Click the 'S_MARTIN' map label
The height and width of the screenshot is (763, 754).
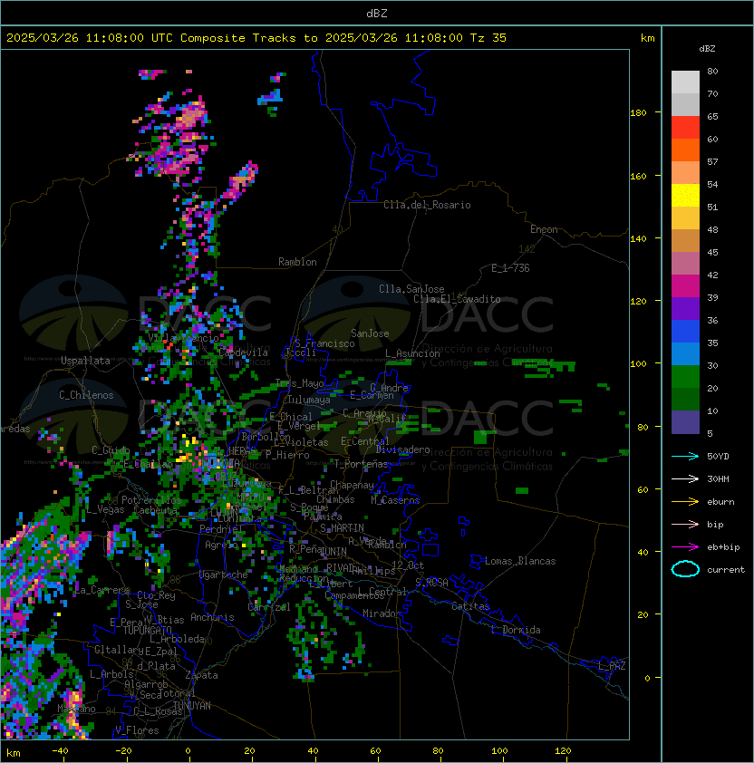pyautogui.click(x=342, y=528)
